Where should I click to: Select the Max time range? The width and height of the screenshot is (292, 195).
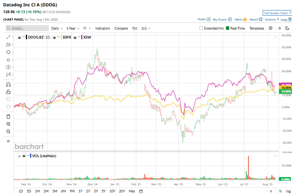[132, 191]
